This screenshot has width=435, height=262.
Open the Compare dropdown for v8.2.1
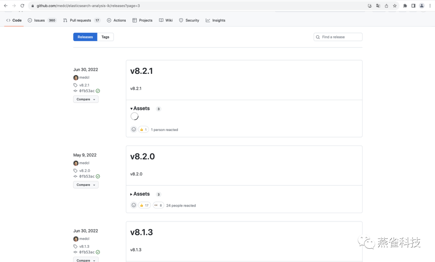pos(85,99)
